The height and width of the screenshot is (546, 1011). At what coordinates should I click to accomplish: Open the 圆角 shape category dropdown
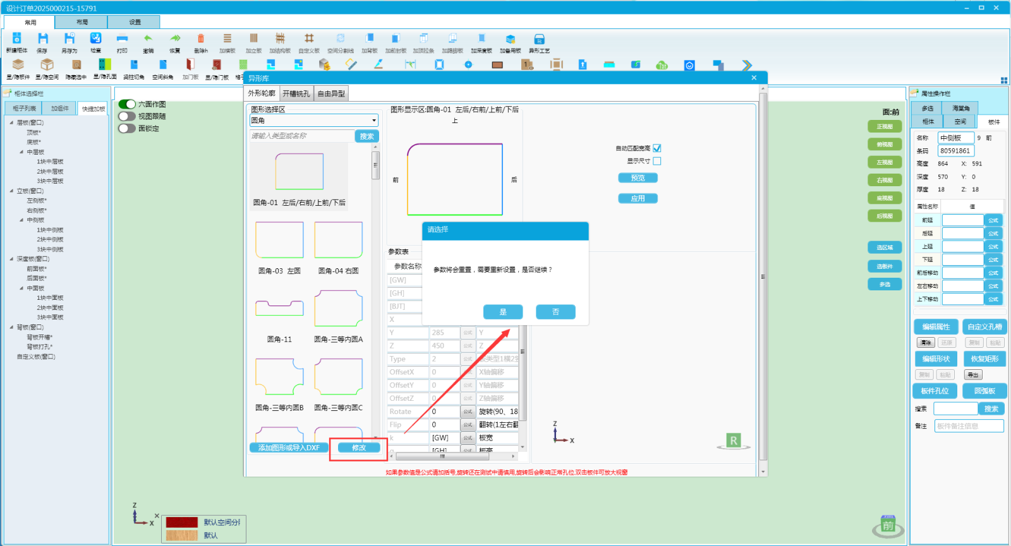click(x=374, y=121)
